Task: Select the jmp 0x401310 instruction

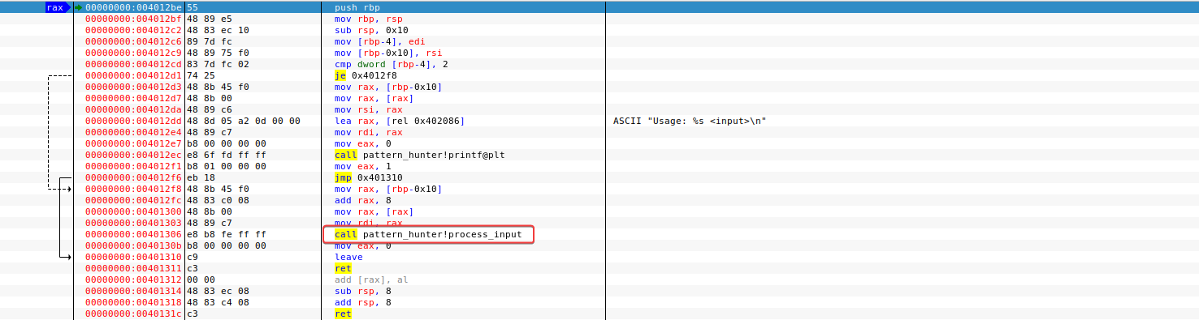Action: point(368,177)
